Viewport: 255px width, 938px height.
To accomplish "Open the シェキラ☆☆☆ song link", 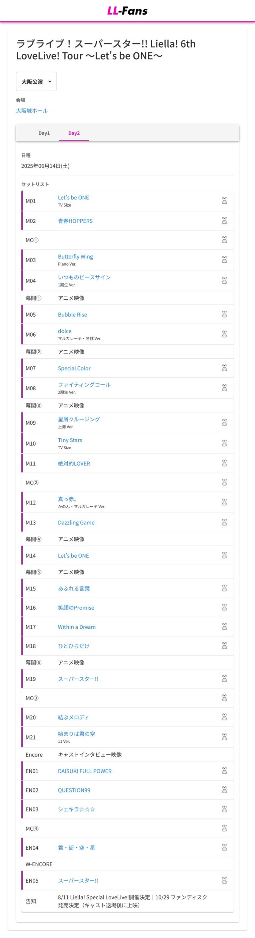I will click(x=76, y=809).
